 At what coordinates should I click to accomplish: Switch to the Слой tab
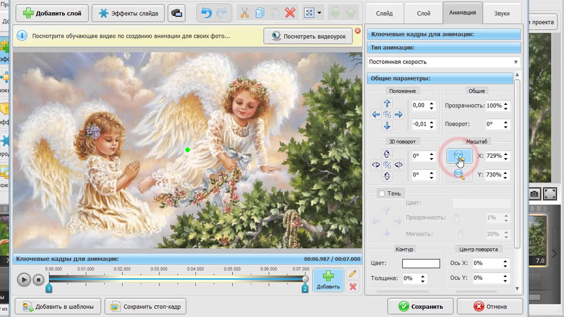423,13
